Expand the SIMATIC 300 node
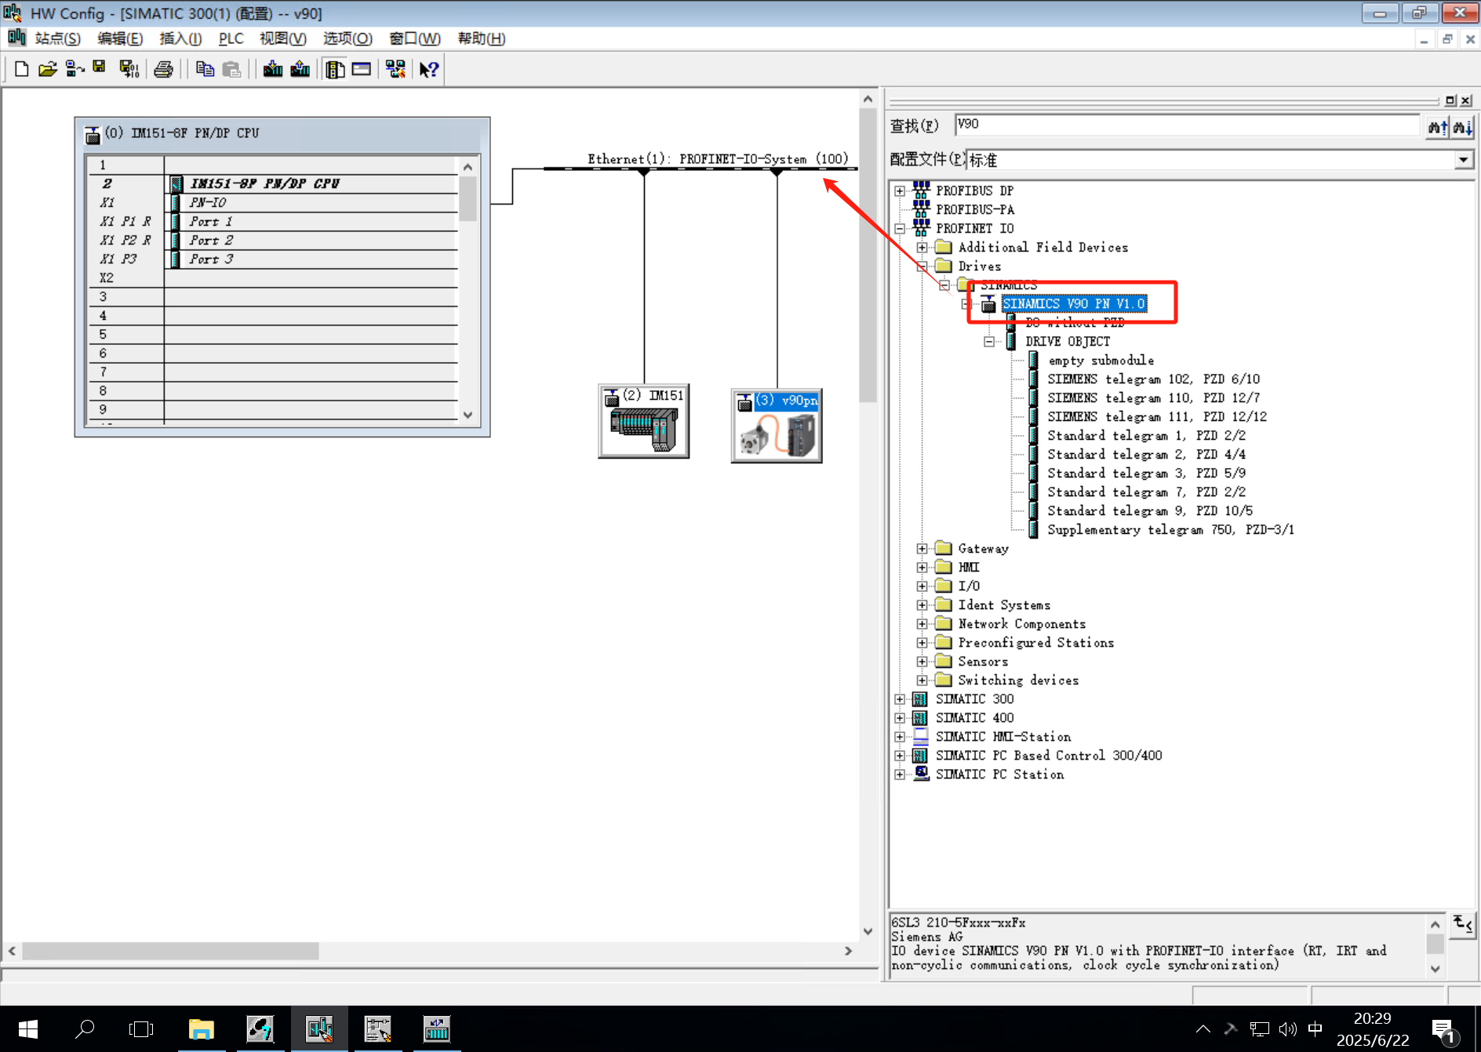 pos(900,698)
